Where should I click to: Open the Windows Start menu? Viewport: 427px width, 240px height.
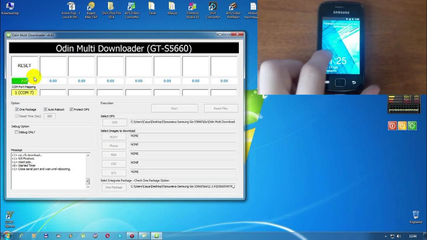point(7,236)
